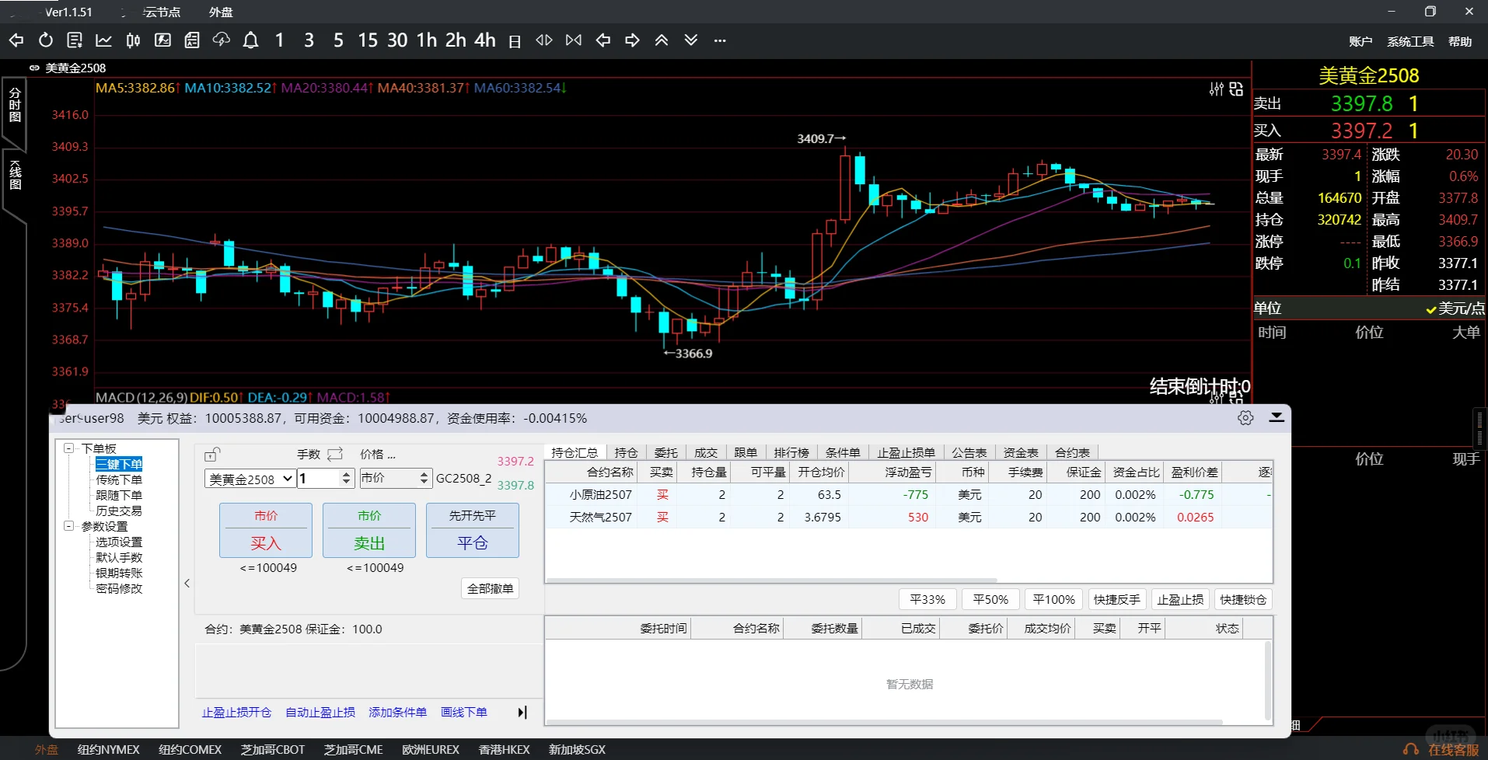Switch to the 持仓汇总 tab
The width and height of the screenshot is (1488, 760).
575,452
